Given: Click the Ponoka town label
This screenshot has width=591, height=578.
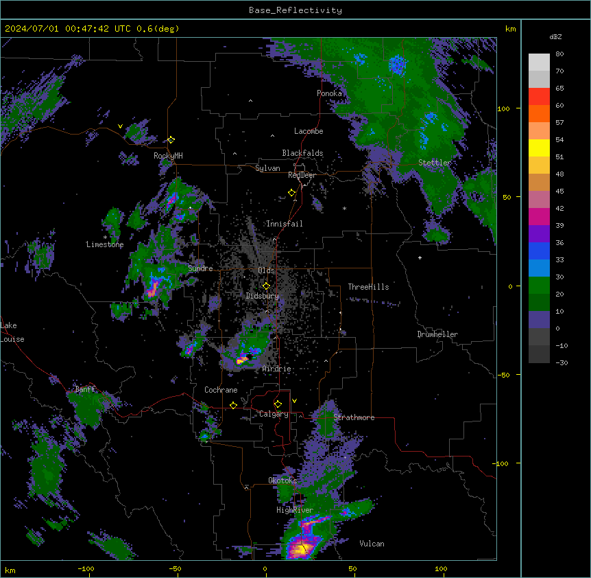Looking at the screenshot, I should 329,93.
